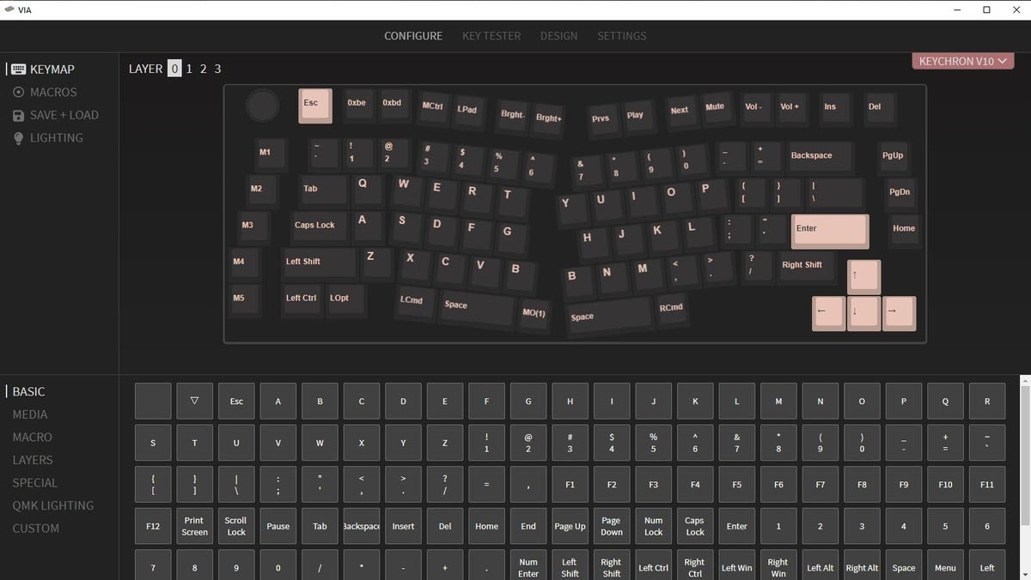Open the SETTINGS tab
This screenshot has height=580, width=1031.
pyautogui.click(x=621, y=36)
